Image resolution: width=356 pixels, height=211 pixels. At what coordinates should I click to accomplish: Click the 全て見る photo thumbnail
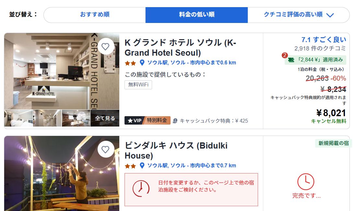(x=105, y=118)
